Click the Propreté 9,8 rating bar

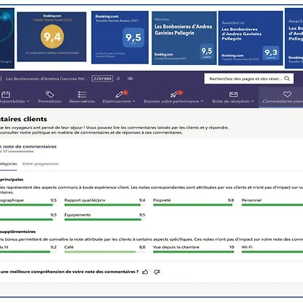coord(193,205)
